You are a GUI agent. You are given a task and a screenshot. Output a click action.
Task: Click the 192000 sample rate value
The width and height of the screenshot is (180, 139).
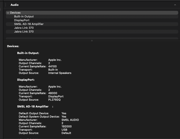click(66, 126)
